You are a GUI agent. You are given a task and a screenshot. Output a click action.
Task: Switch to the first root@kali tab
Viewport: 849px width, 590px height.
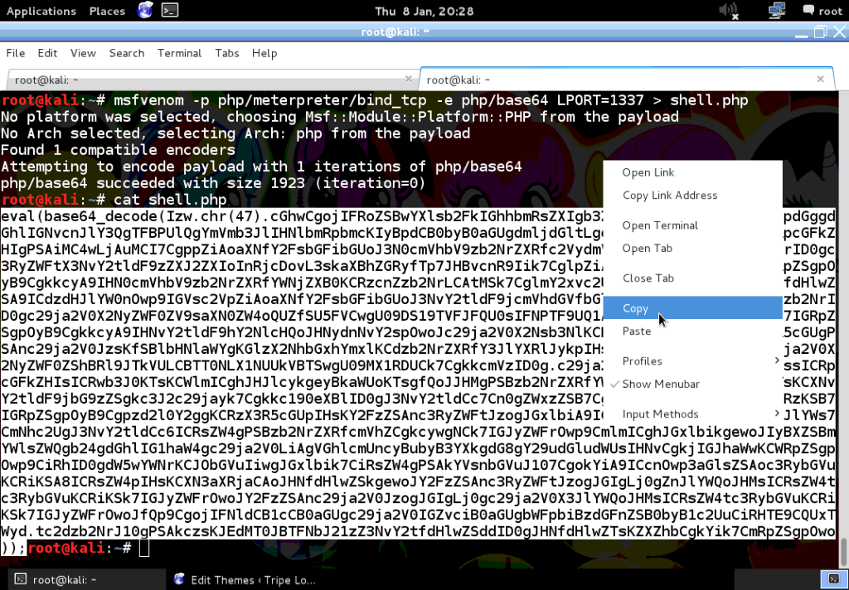[211, 80]
